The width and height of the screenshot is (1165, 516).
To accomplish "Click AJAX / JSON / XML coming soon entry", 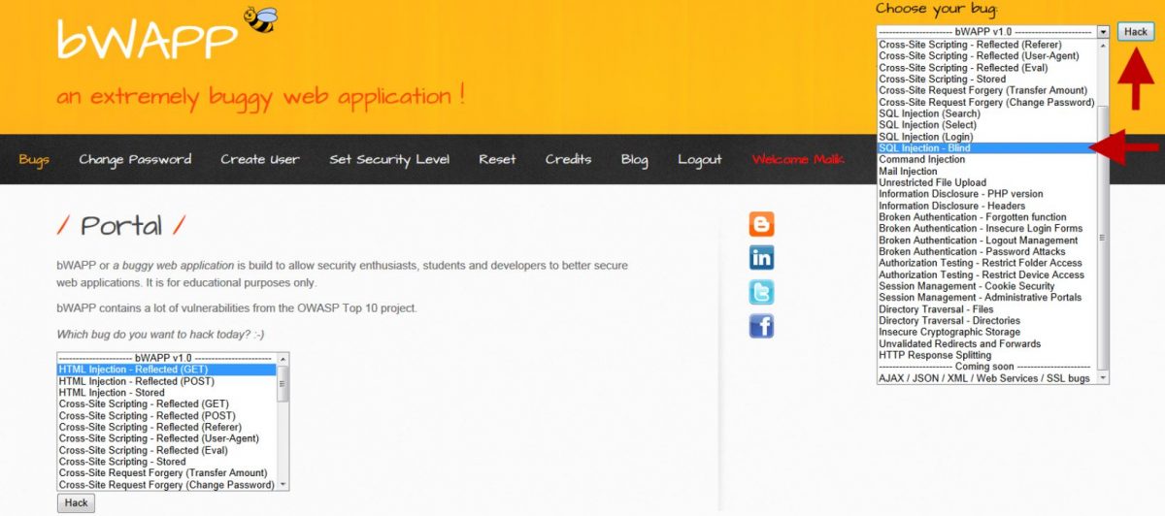I will click(x=985, y=378).
